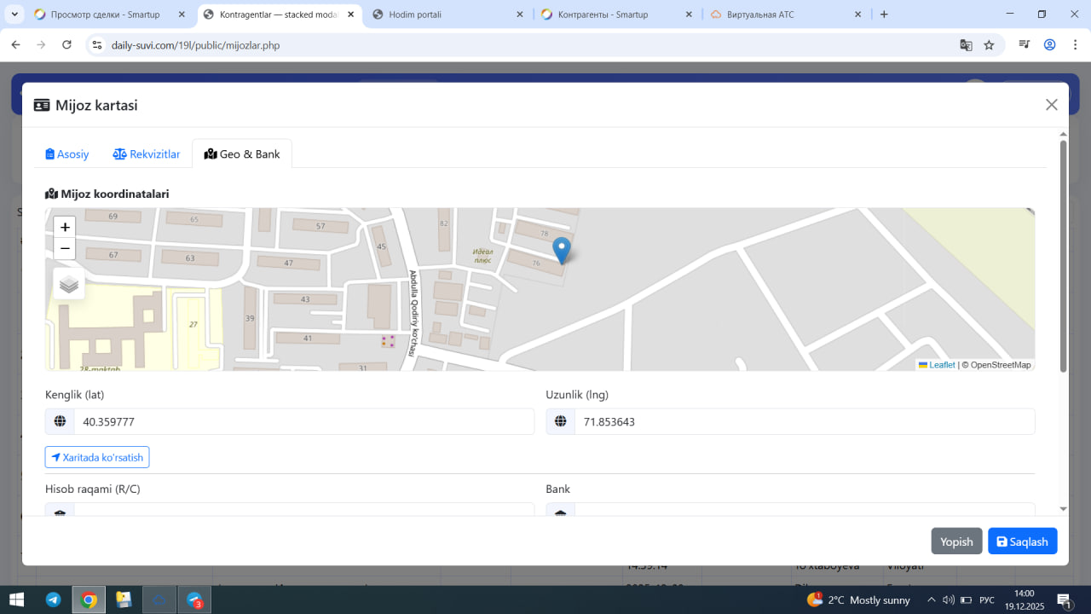Click the blue location marker pin
The height and width of the screenshot is (614, 1091).
[561, 250]
